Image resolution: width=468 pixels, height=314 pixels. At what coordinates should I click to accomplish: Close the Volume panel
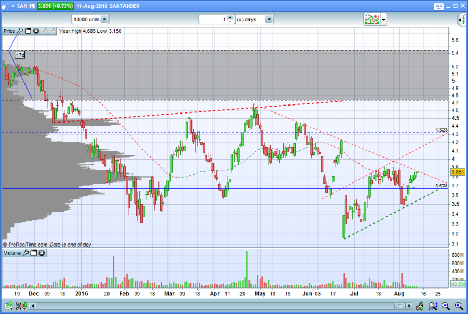coord(42,253)
